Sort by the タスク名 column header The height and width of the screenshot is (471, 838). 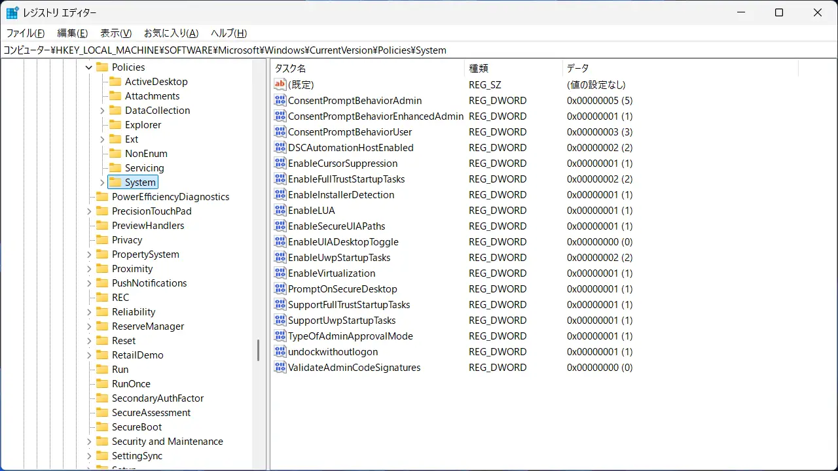(x=367, y=68)
